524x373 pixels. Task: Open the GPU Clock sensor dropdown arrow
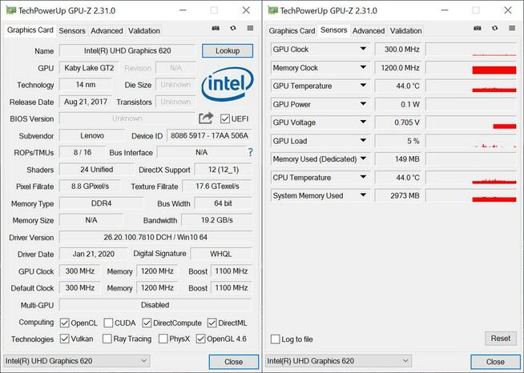[x=363, y=49]
